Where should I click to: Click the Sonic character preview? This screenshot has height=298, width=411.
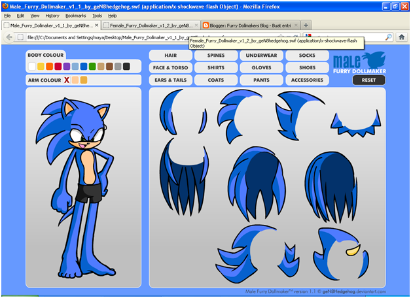pyautogui.click(x=79, y=187)
